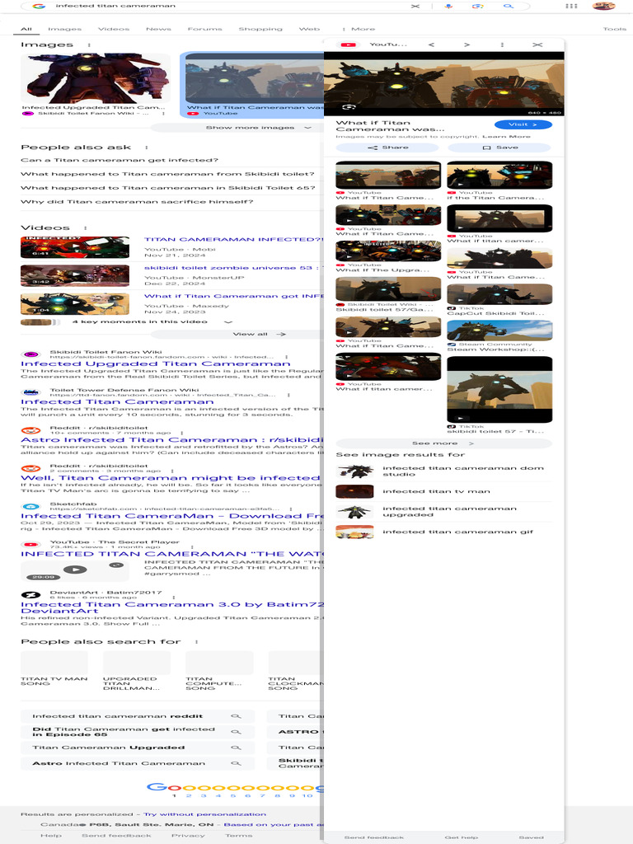Viewport: 633px width, 844px height.
Task: Go to results page 10
Action: click(307, 796)
